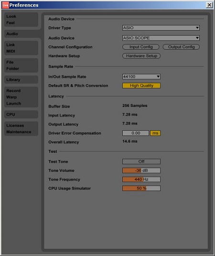
Task: Open the Link MIDI tab
Action: [21, 48]
